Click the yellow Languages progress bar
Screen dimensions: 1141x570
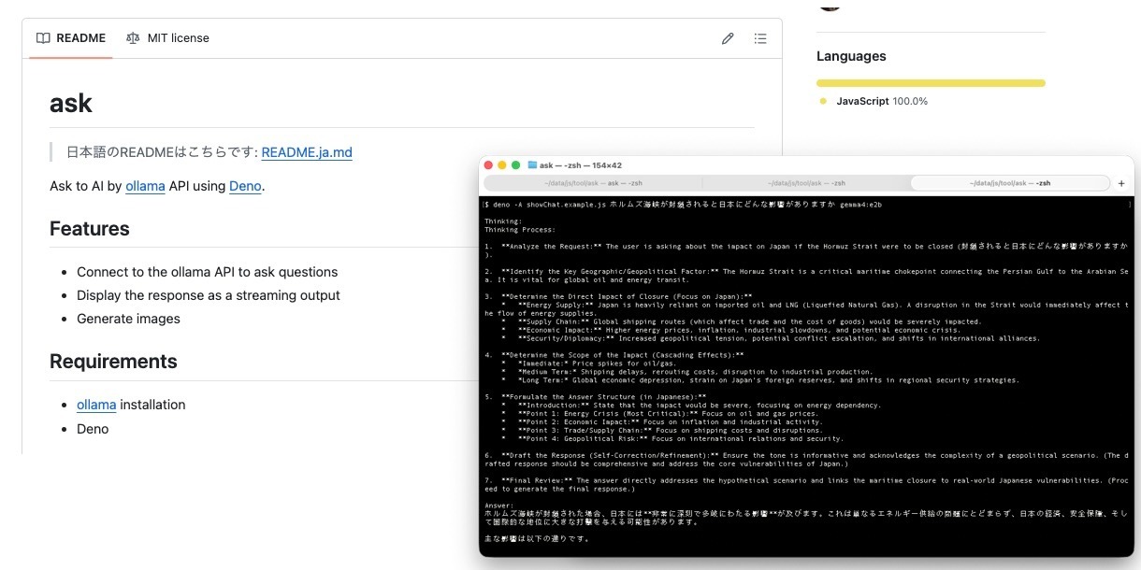click(x=931, y=83)
